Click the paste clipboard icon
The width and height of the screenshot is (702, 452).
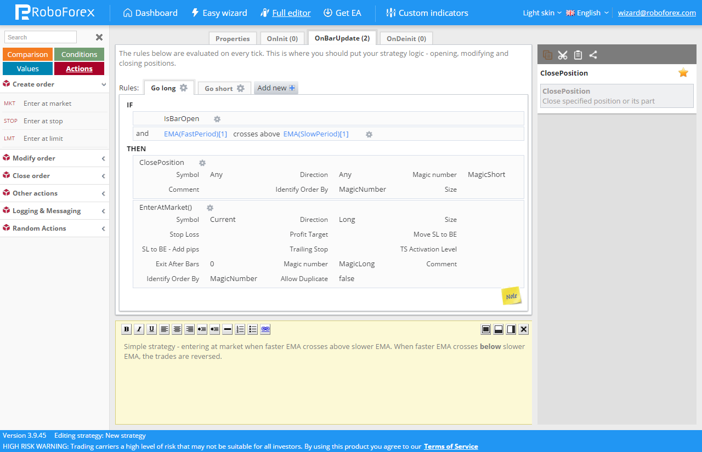pos(578,55)
